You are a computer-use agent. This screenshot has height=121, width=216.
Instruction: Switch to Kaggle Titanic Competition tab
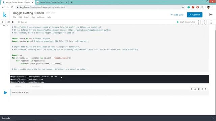tap(52, 2)
